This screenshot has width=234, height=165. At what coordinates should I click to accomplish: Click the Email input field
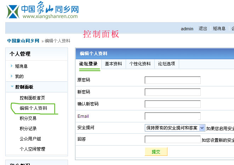pyautogui.click(x=172, y=116)
